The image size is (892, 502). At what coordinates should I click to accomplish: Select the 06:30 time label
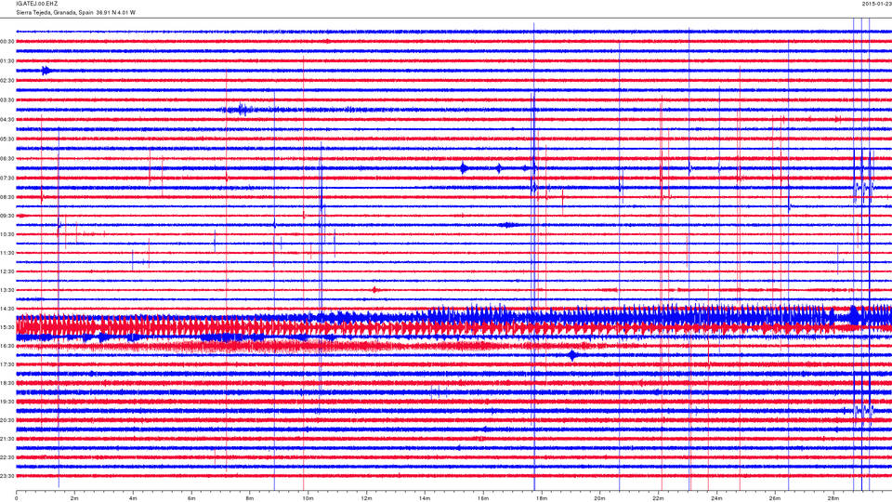[7, 159]
